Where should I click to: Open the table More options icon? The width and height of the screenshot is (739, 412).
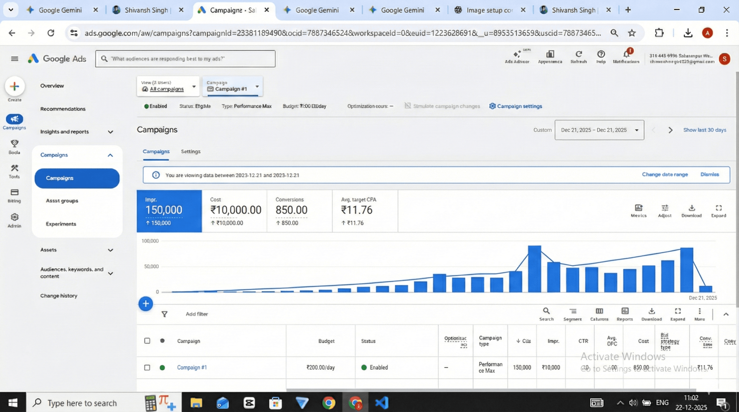coord(700,311)
